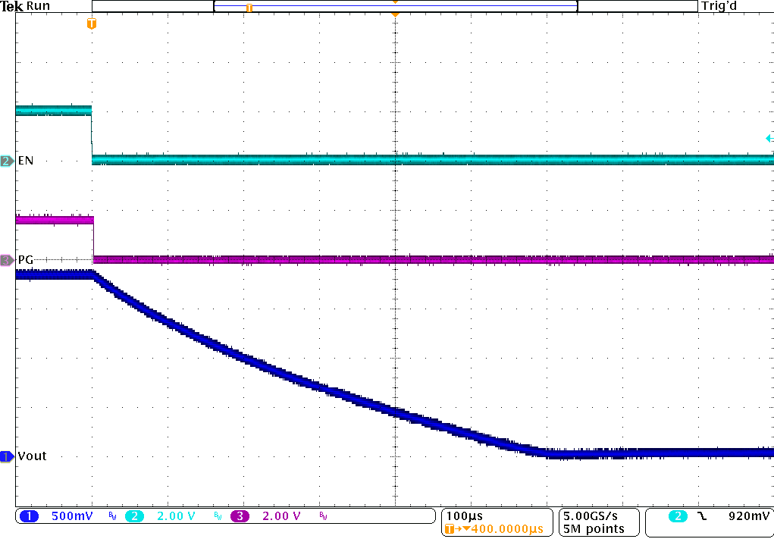The width and height of the screenshot is (774, 539).
Task: Click the falling edge trigger slope icon
Action: [701, 516]
